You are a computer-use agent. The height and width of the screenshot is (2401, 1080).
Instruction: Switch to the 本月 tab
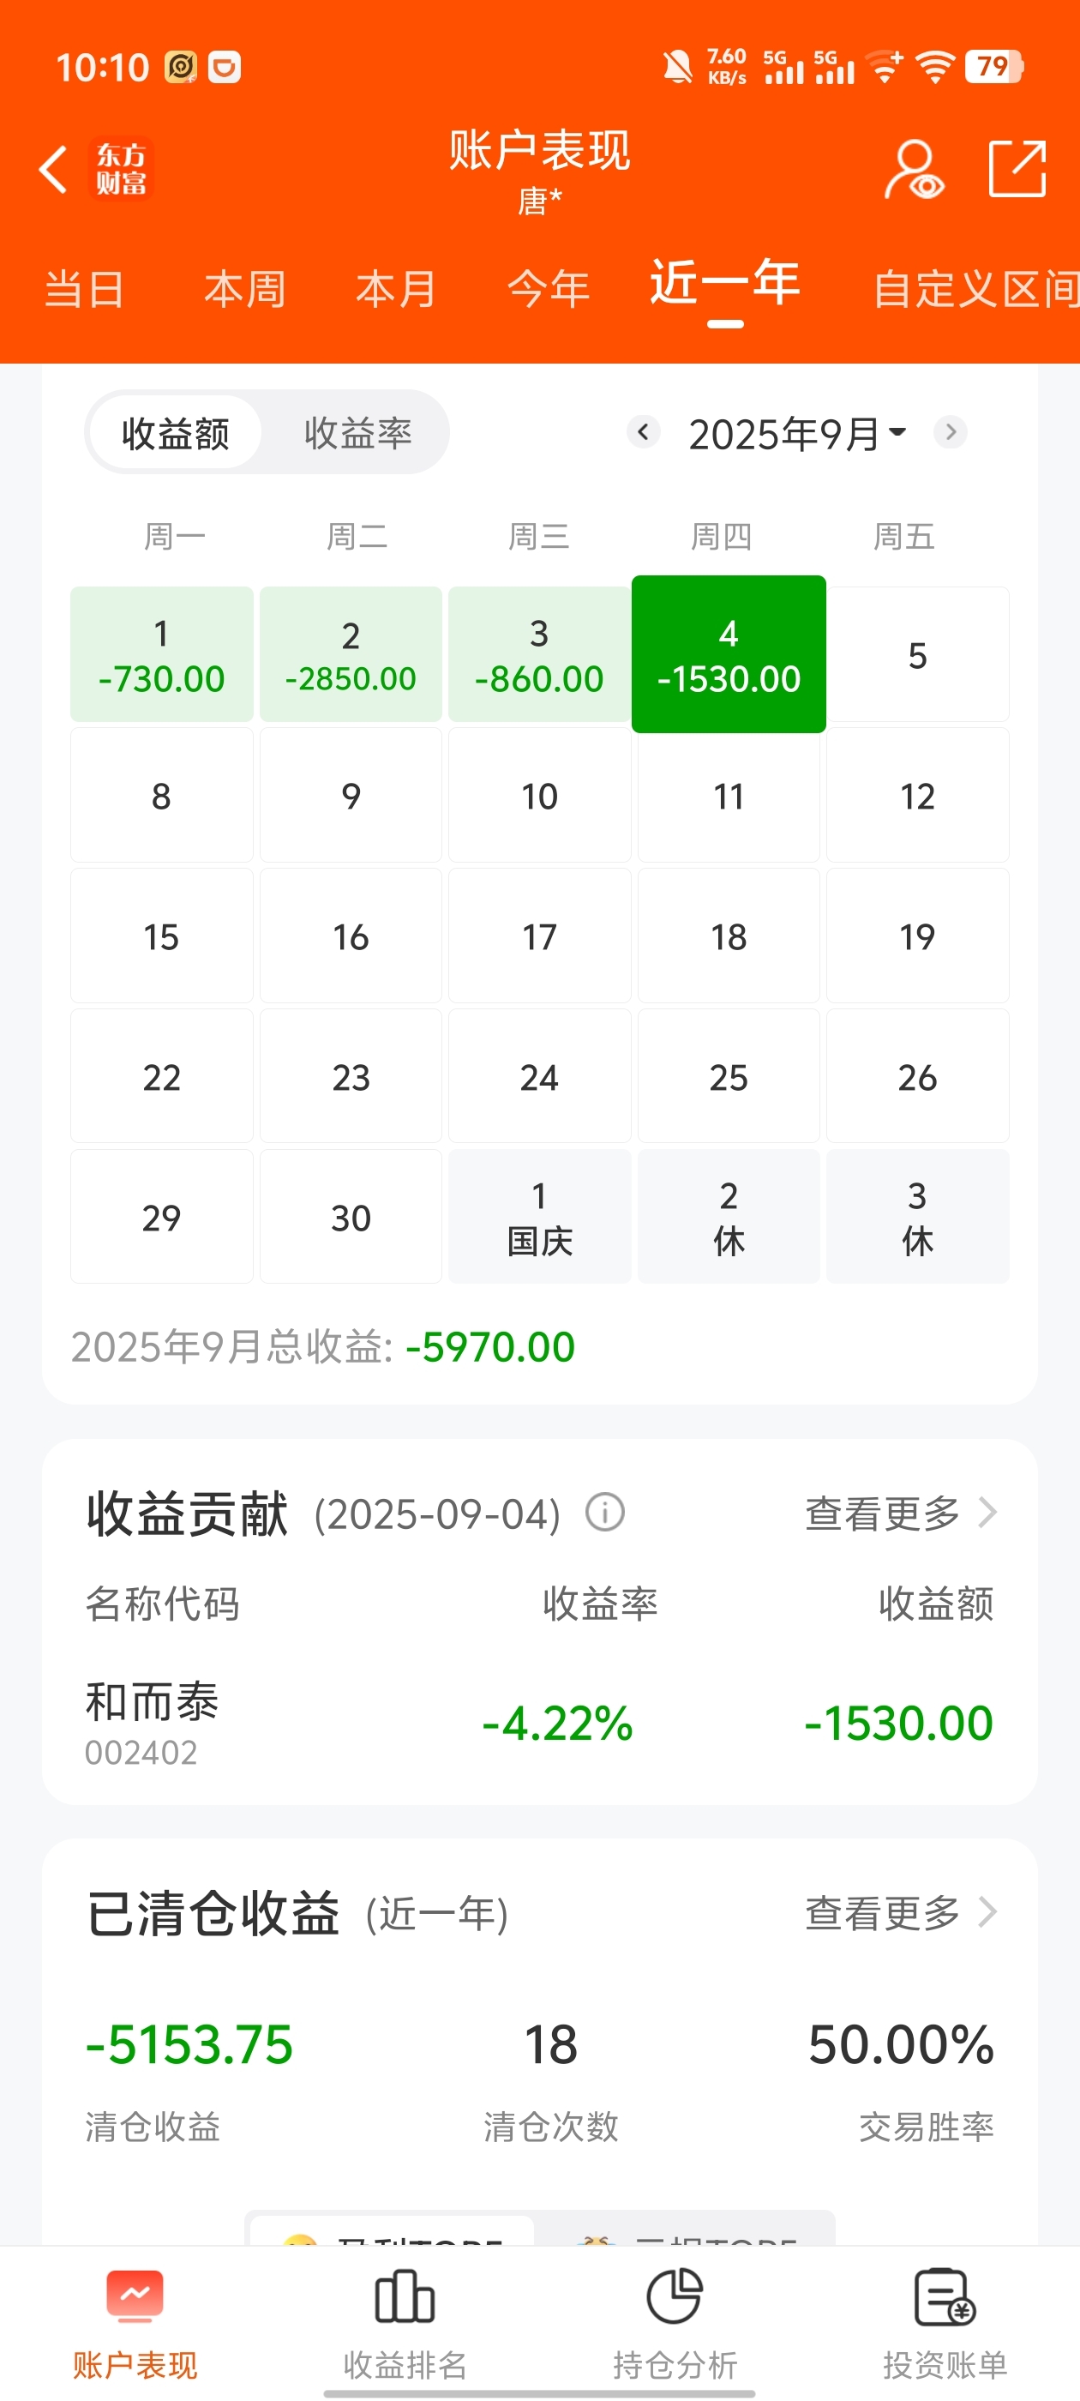396,289
